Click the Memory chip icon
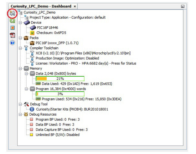 pyautogui.click(x=26, y=69)
